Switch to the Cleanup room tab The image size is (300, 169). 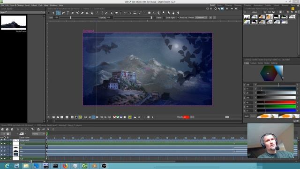tap(228, 5)
